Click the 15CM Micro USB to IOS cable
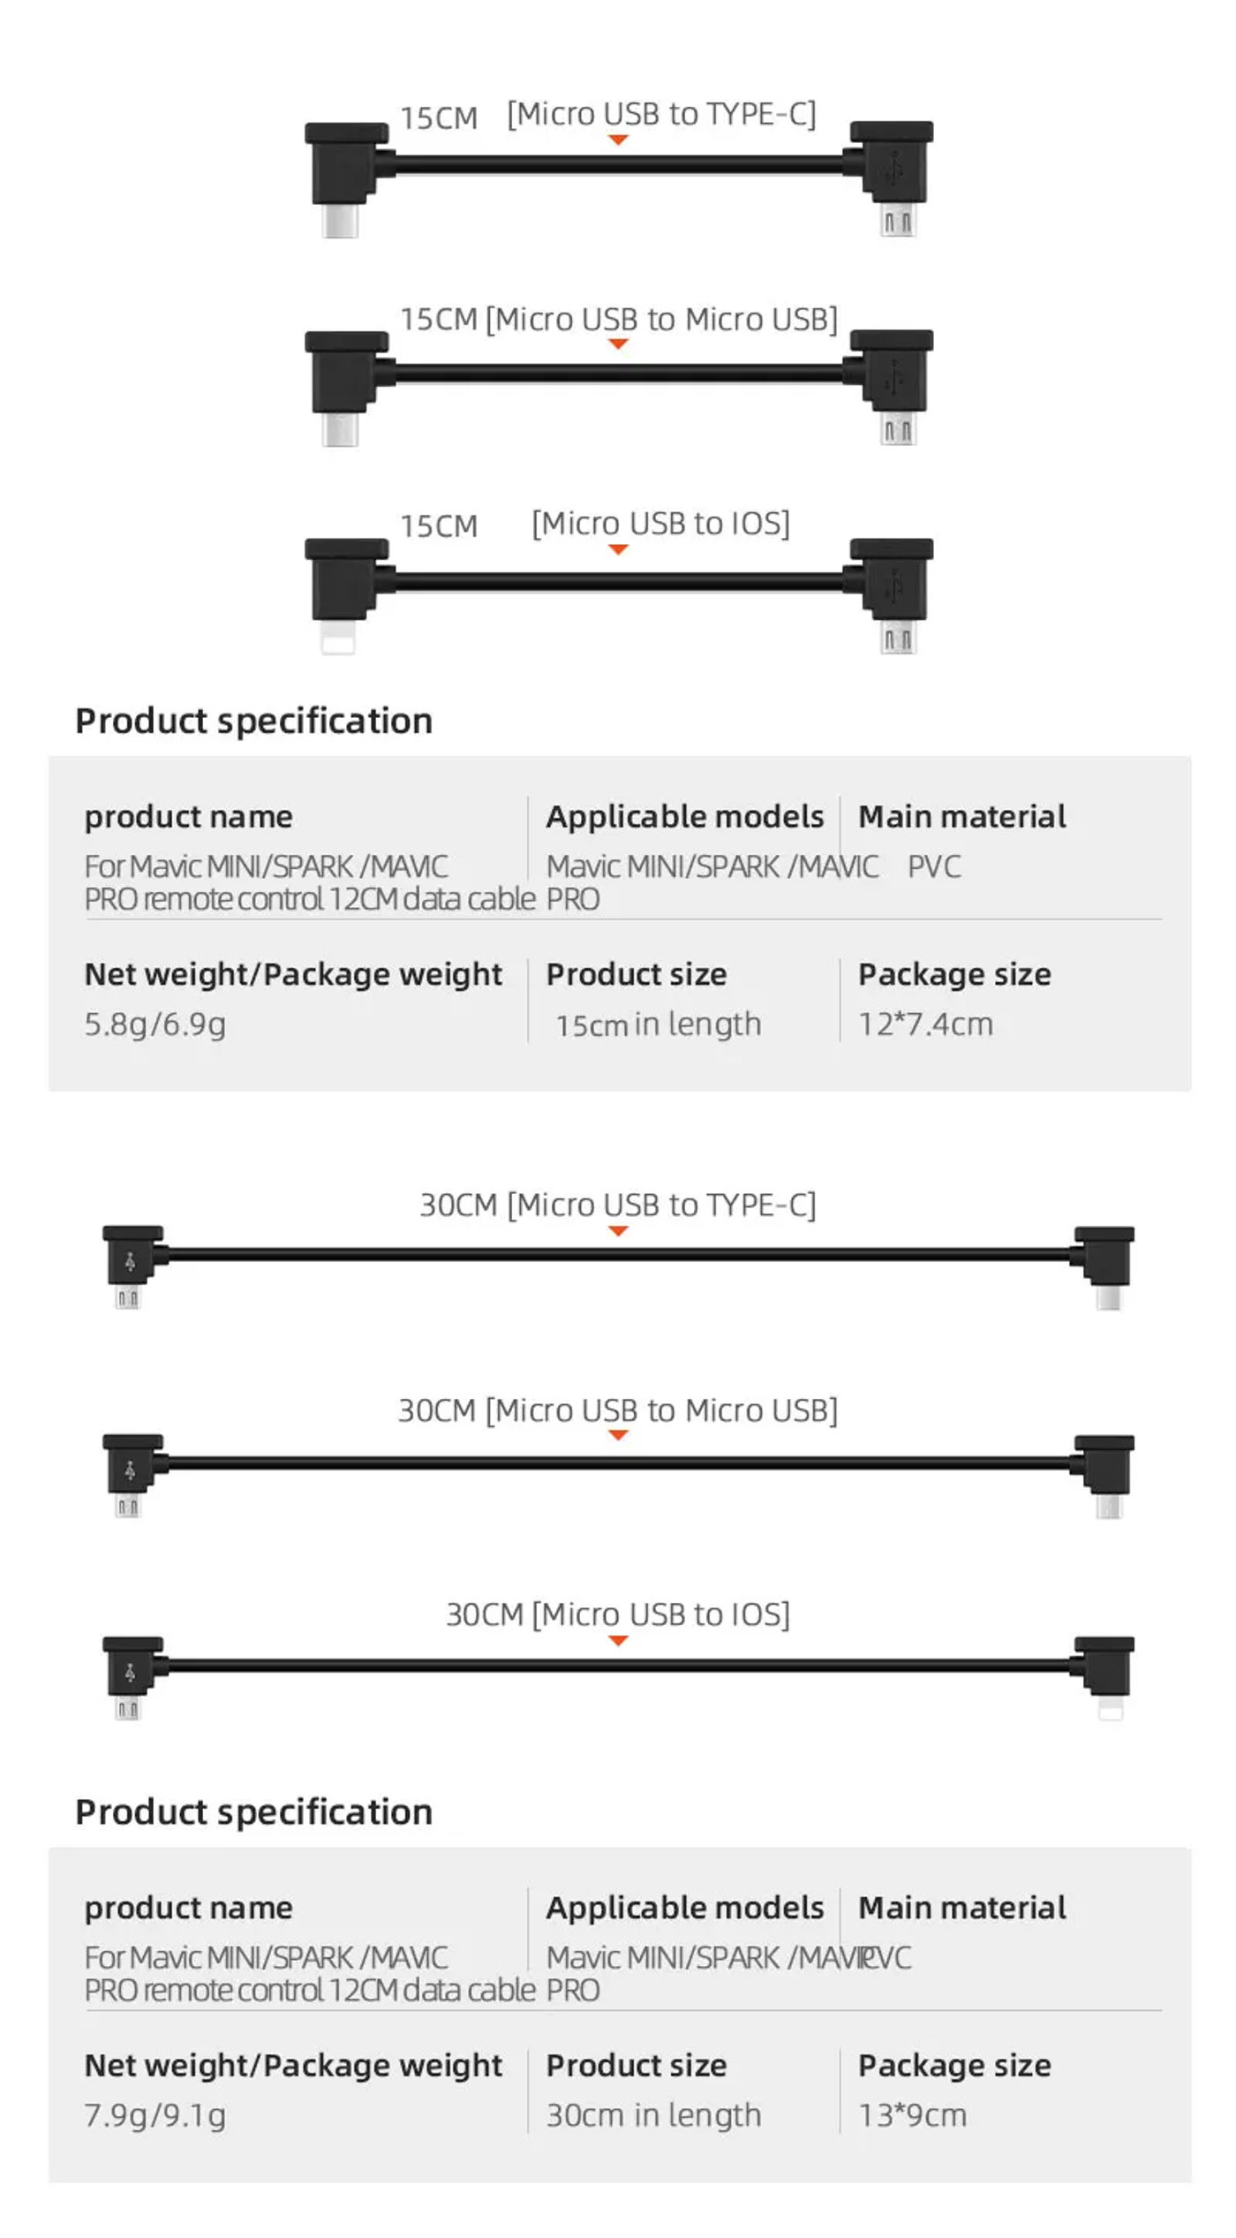Viewport: 1236px width, 2238px height. point(619,596)
